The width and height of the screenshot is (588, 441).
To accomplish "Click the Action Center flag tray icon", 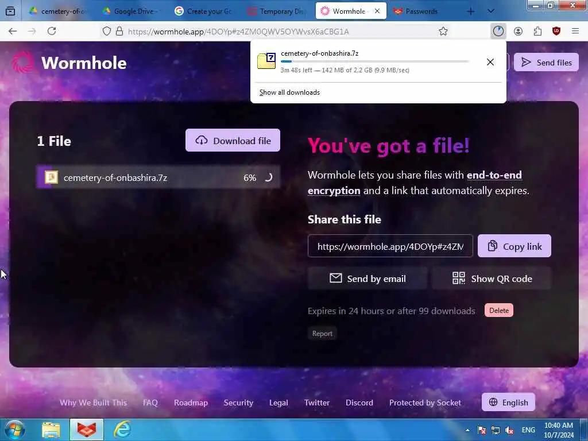I will (482, 430).
